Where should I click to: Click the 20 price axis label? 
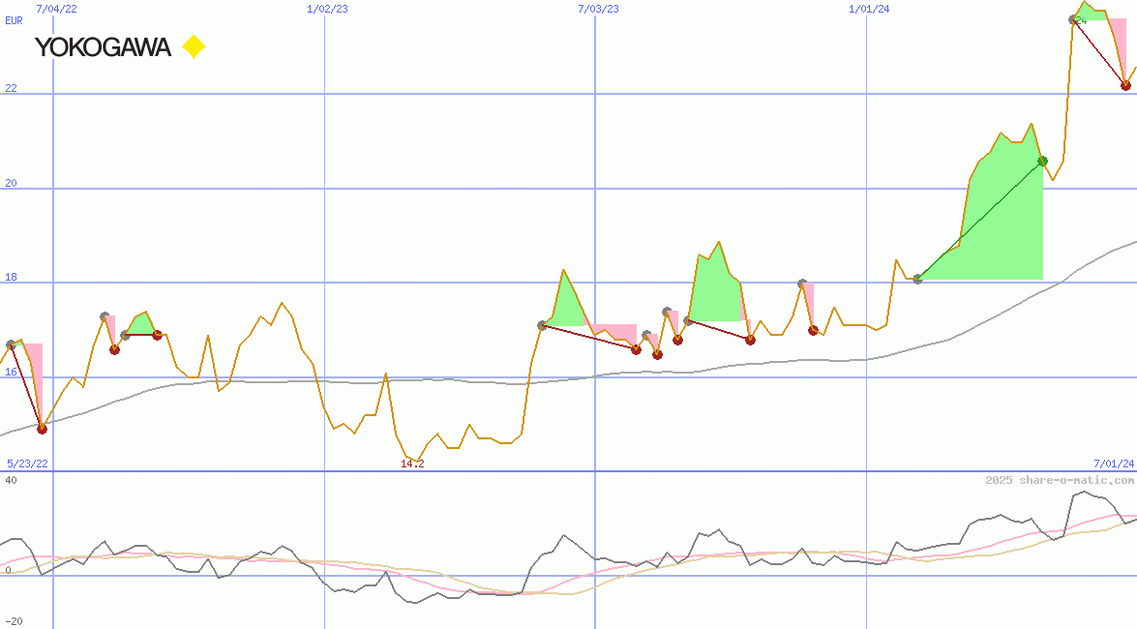11,183
